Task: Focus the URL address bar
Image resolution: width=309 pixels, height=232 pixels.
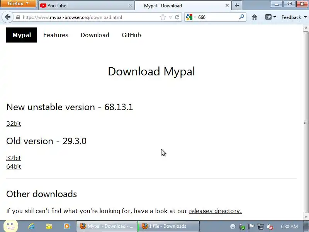Action: click(x=91, y=17)
